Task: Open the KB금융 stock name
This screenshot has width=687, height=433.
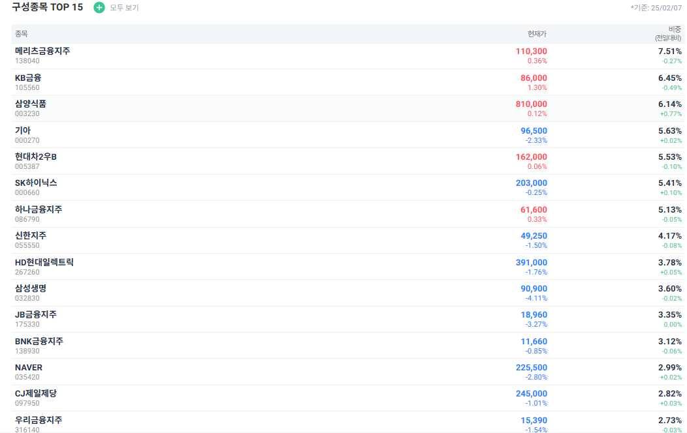Action: tap(28, 78)
